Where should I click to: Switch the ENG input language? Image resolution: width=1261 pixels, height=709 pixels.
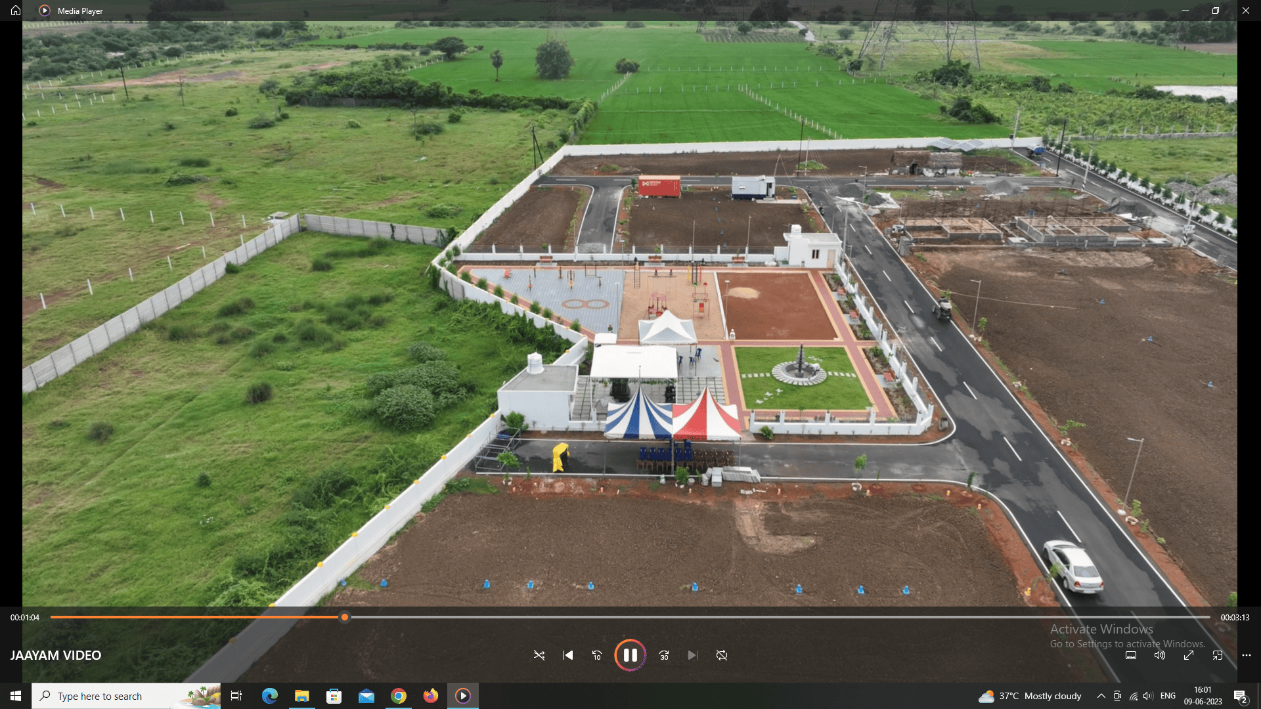tap(1168, 696)
